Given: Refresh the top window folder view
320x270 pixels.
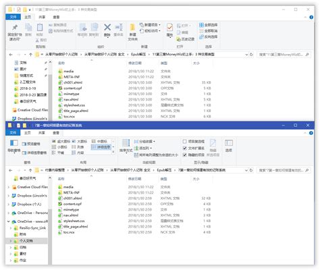Looking at the screenshot, I should click(x=251, y=55).
